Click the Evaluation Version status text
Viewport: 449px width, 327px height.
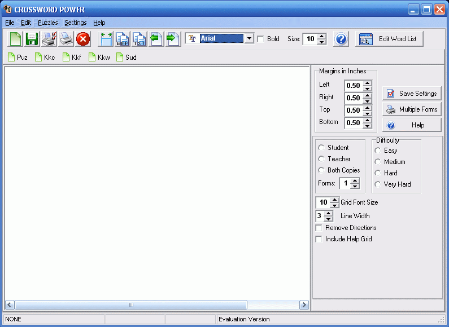coord(244,319)
